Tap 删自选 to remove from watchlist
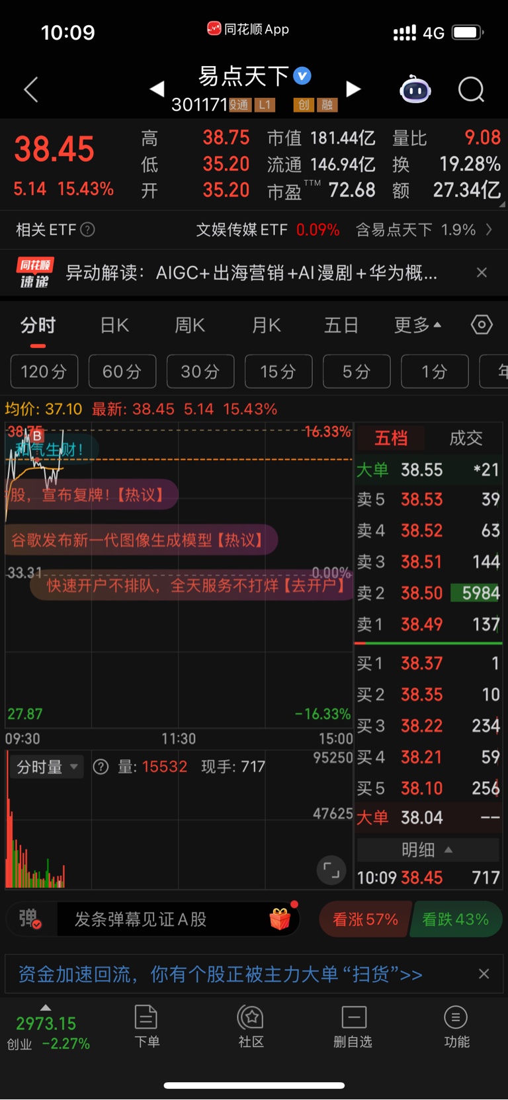The image size is (508, 1100). [x=353, y=1026]
